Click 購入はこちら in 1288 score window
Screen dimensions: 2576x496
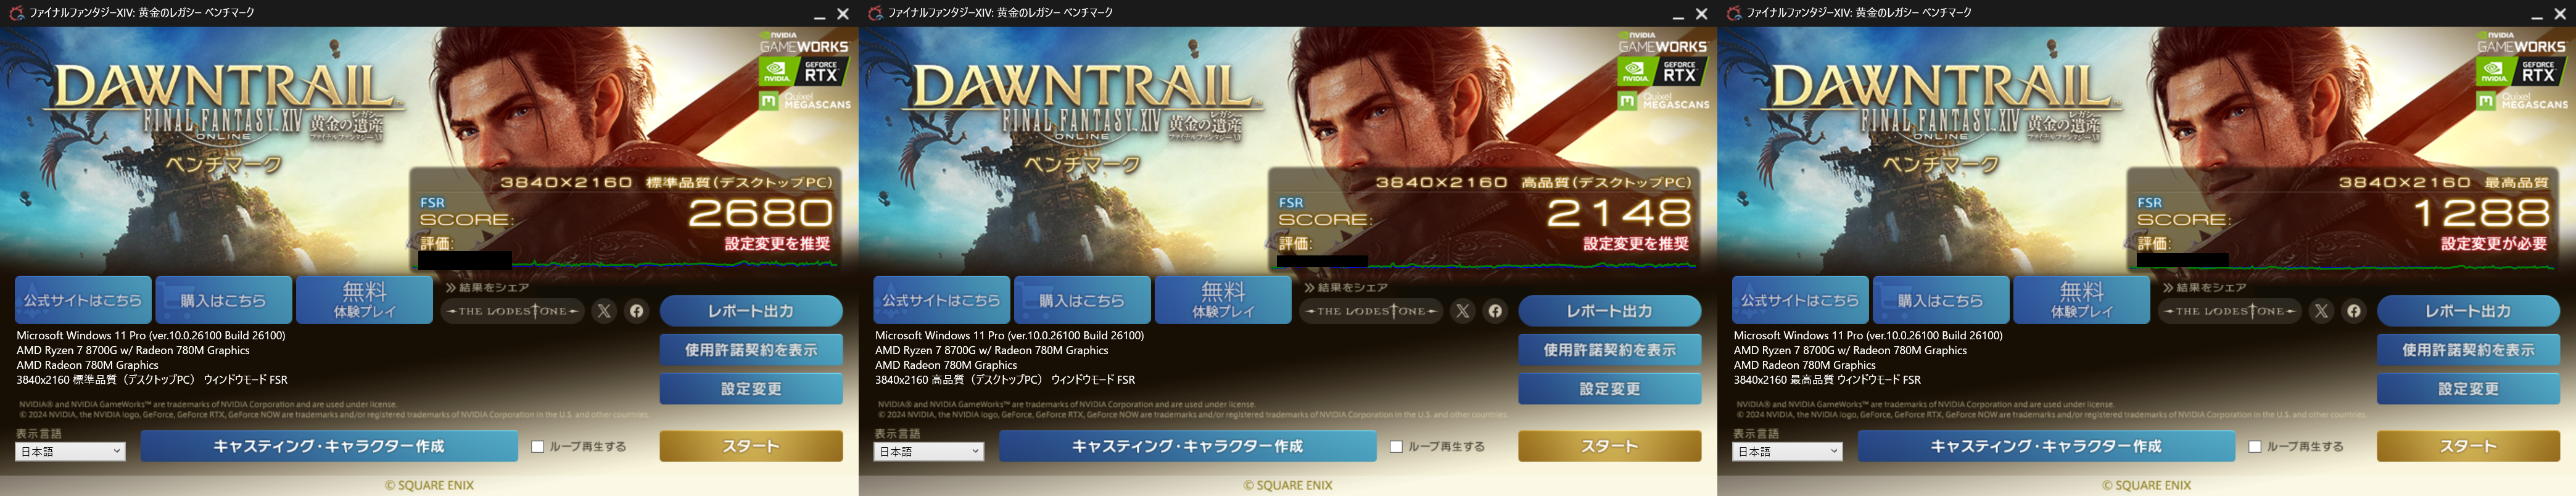click(x=1940, y=300)
